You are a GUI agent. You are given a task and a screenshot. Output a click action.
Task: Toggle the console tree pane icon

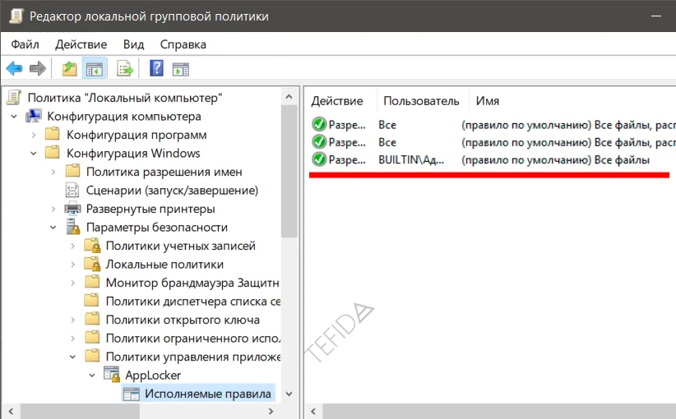pyautogui.click(x=94, y=69)
